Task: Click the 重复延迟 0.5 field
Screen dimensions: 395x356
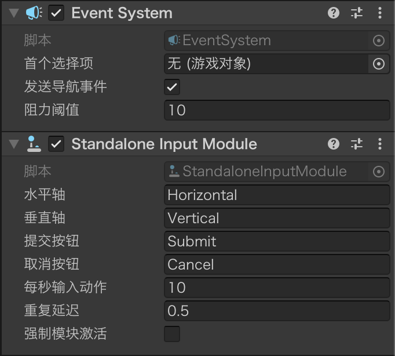Action: point(277,311)
